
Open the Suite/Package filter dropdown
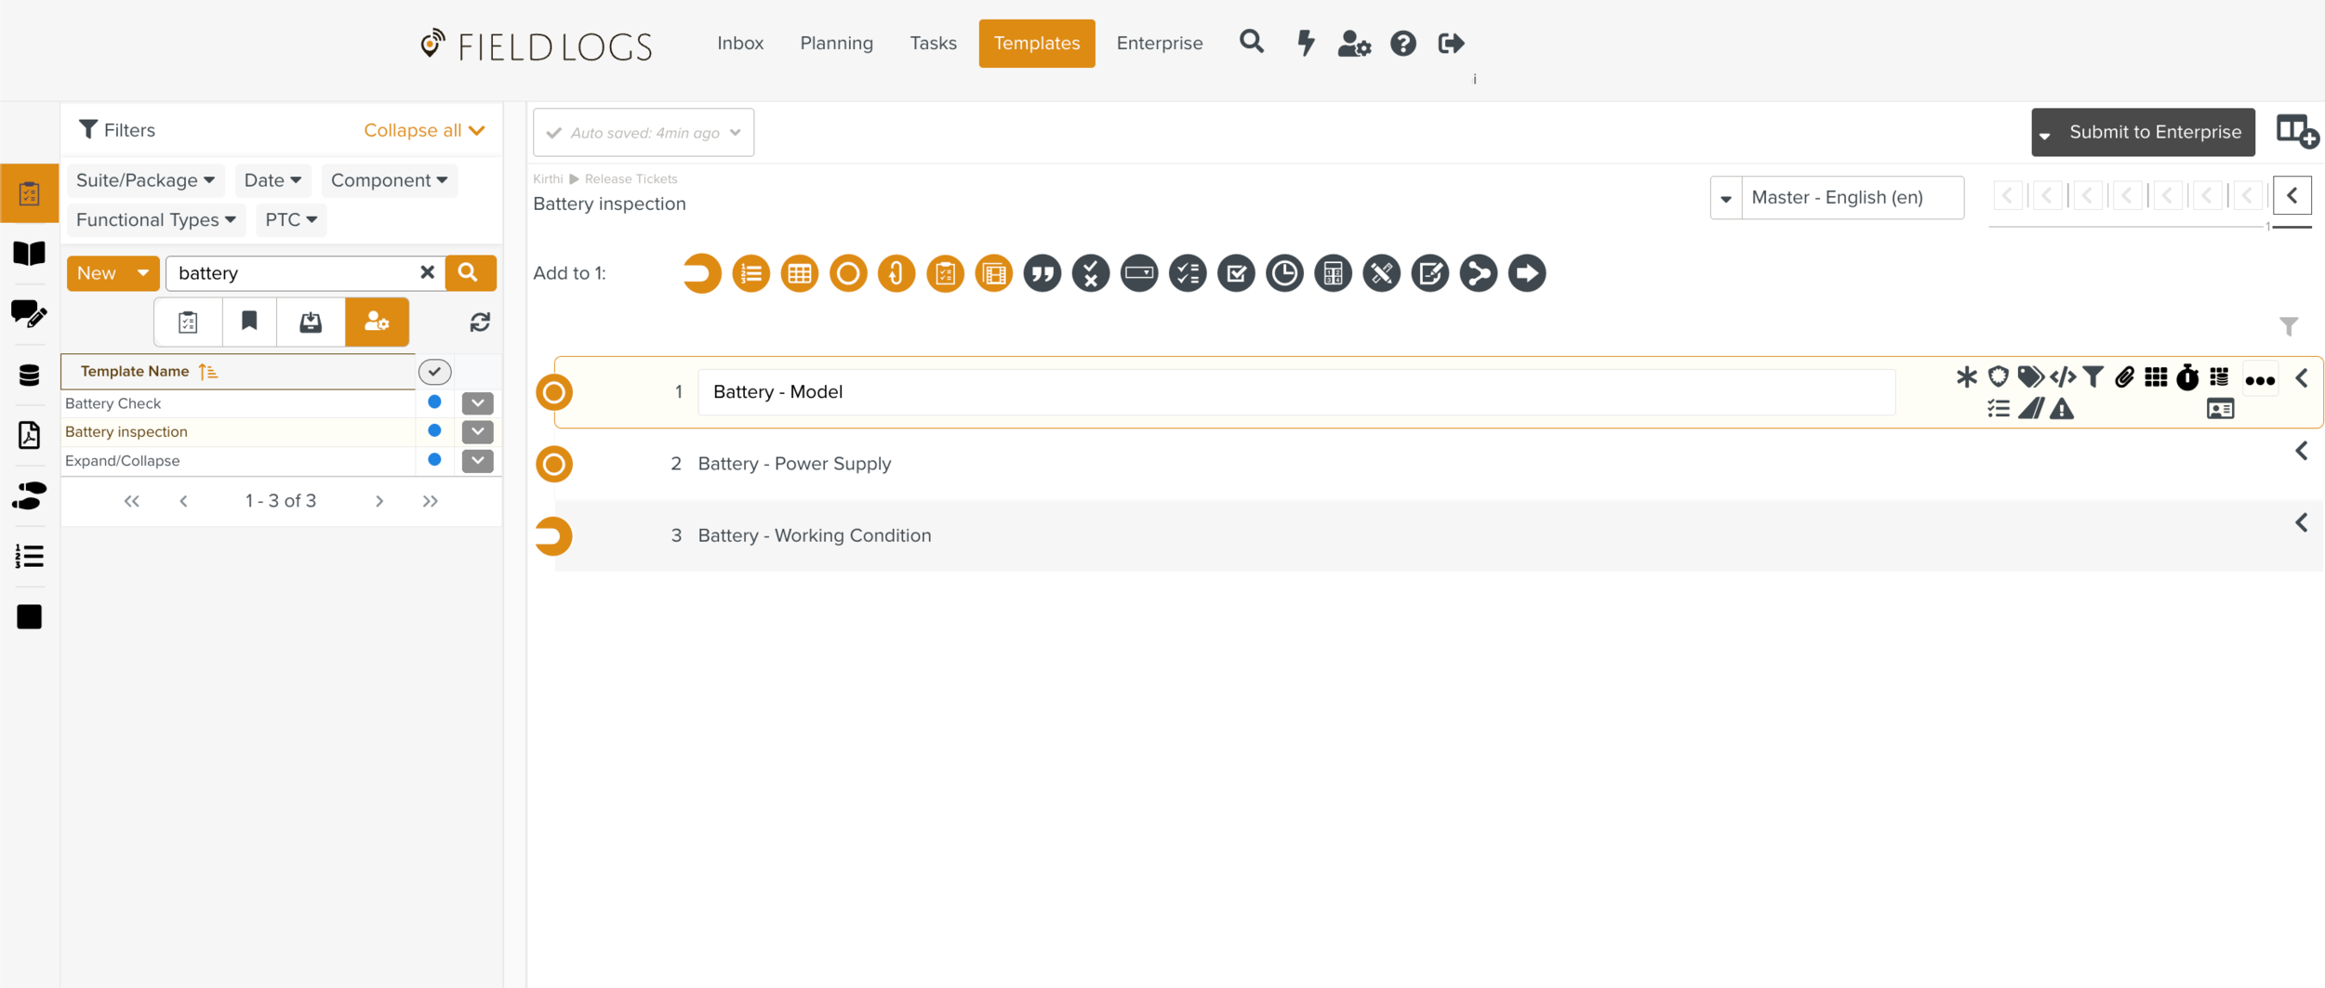tap(145, 180)
